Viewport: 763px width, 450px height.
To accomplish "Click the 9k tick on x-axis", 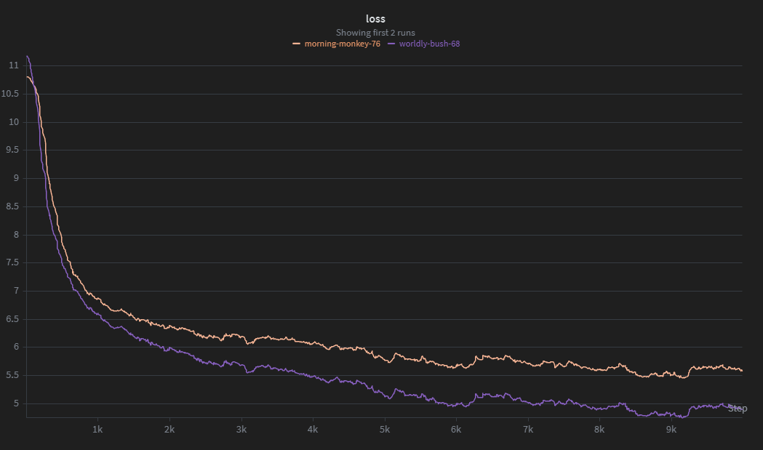I will [671, 429].
